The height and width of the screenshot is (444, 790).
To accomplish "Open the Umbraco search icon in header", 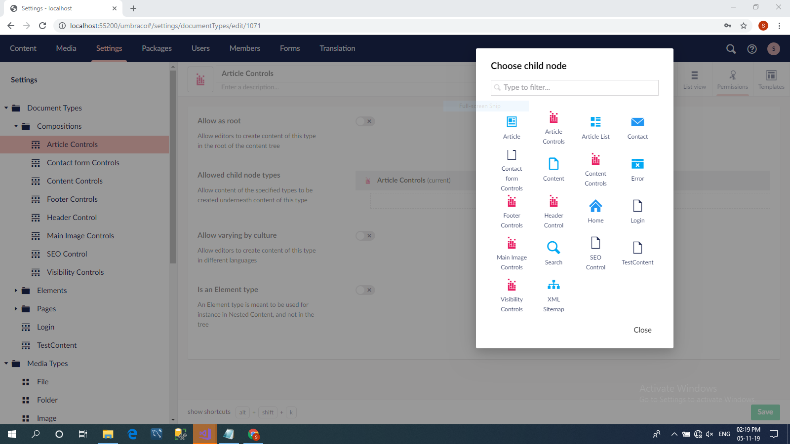I will pos(731,48).
